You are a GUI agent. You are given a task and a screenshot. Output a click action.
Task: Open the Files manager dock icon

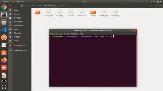(x=4, y=22)
